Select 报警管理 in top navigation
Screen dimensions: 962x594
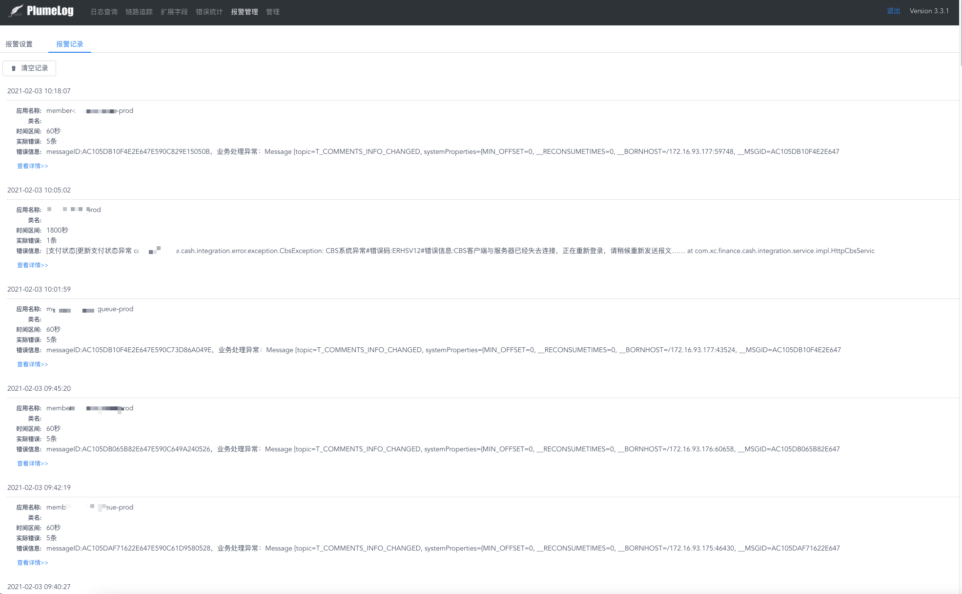[245, 12]
